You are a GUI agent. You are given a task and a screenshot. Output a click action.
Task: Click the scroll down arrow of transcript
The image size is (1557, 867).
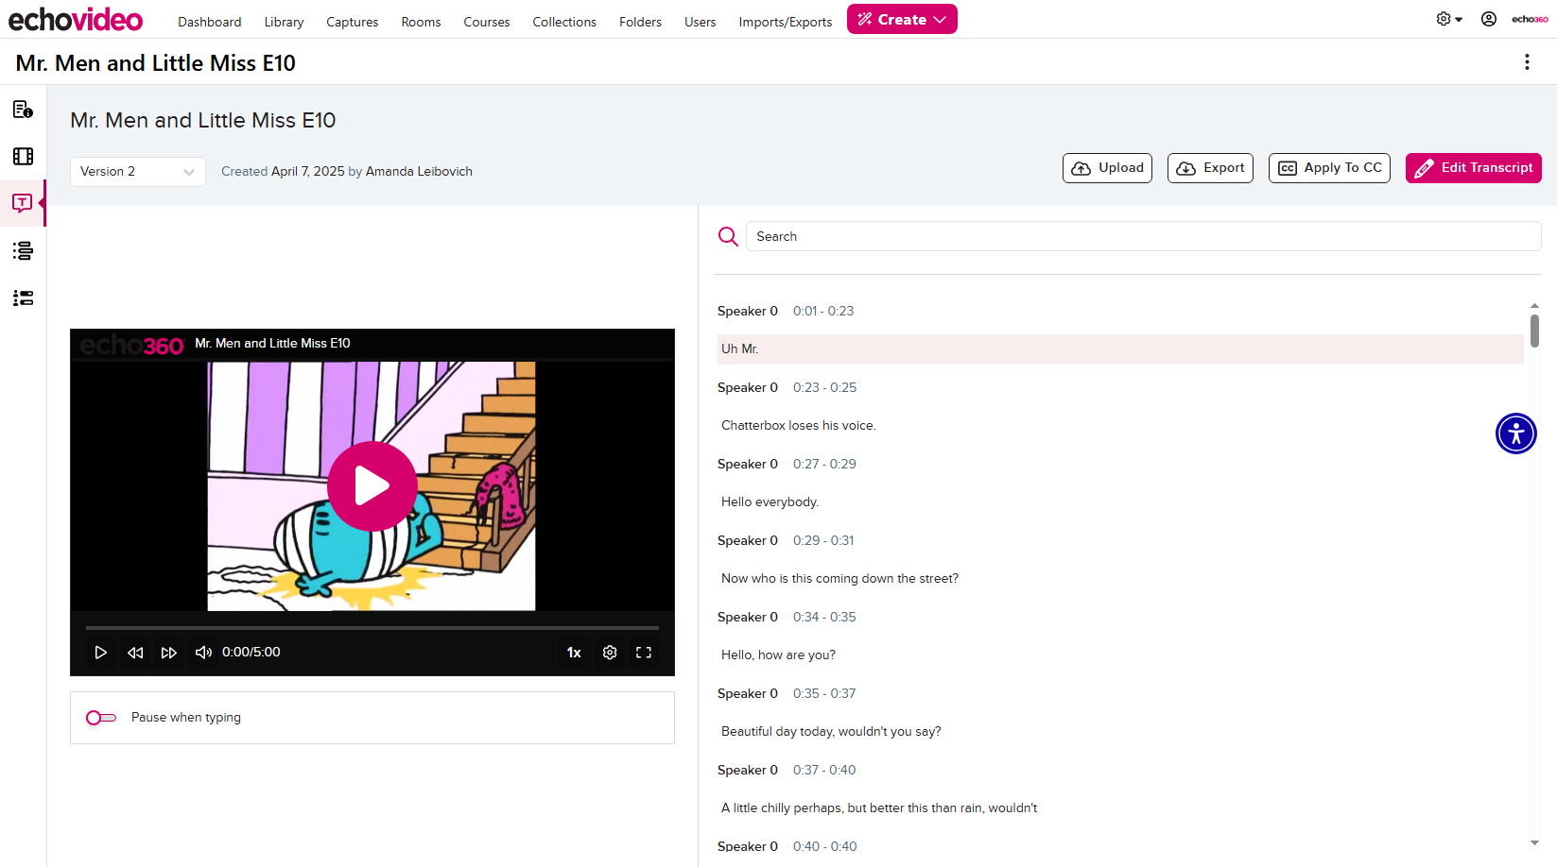(x=1534, y=842)
